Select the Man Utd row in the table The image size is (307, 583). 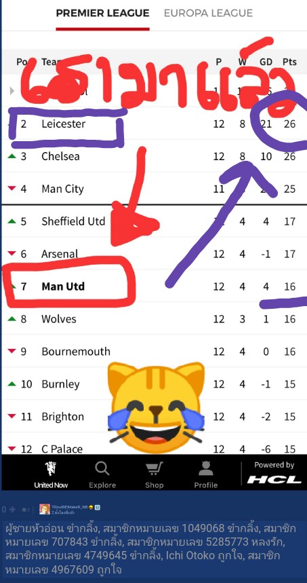(x=153, y=286)
